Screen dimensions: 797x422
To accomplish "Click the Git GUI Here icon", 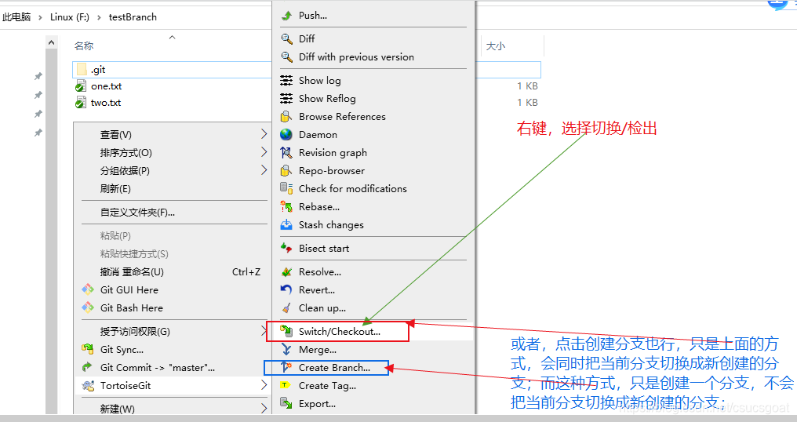I will [88, 289].
